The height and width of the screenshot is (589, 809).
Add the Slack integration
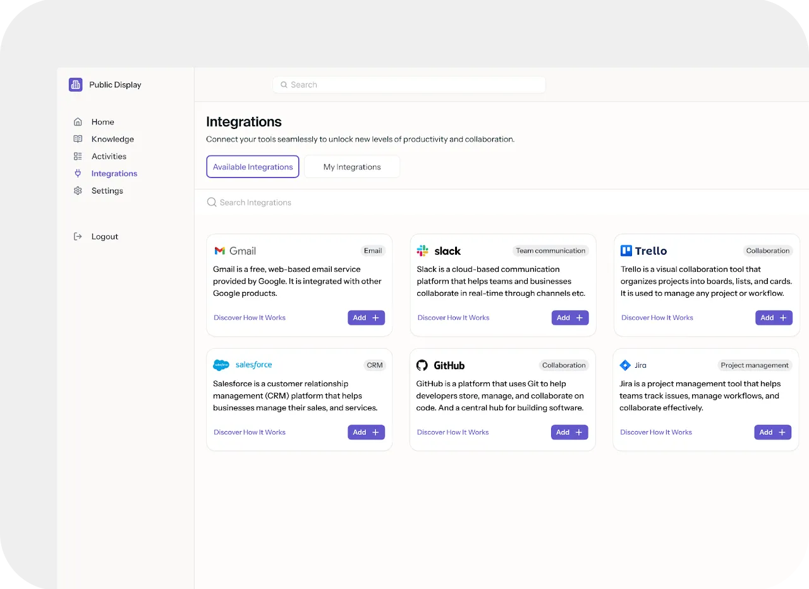coord(570,318)
